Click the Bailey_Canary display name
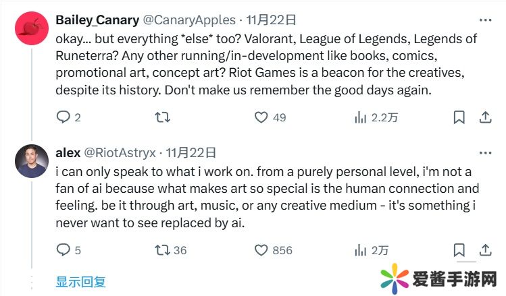Viewport: 506px width, 296px height. pos(97,20)
